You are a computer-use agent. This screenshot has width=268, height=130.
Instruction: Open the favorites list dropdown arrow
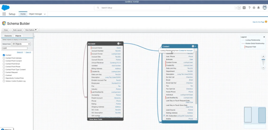[x=239, y=8]
